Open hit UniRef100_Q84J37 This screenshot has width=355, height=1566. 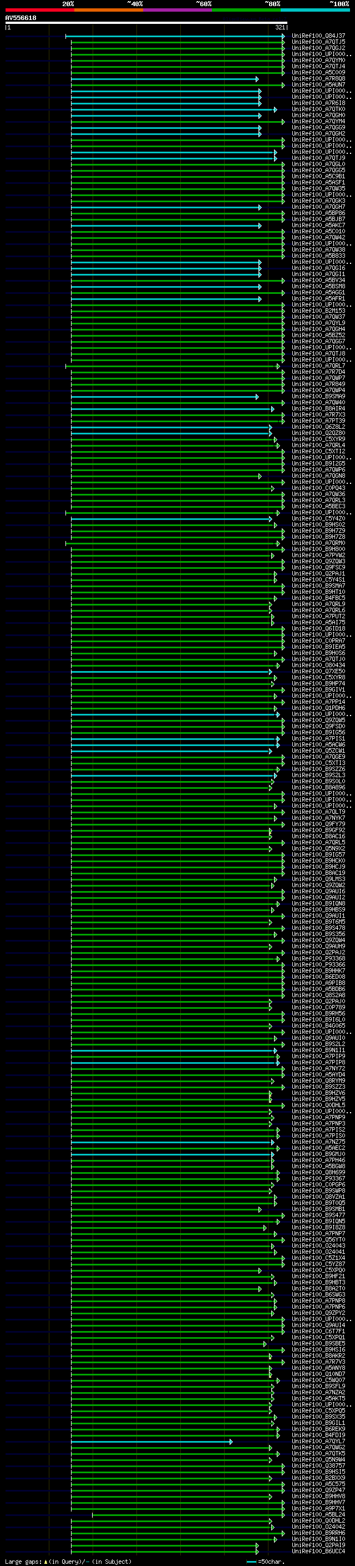[318, 36]
